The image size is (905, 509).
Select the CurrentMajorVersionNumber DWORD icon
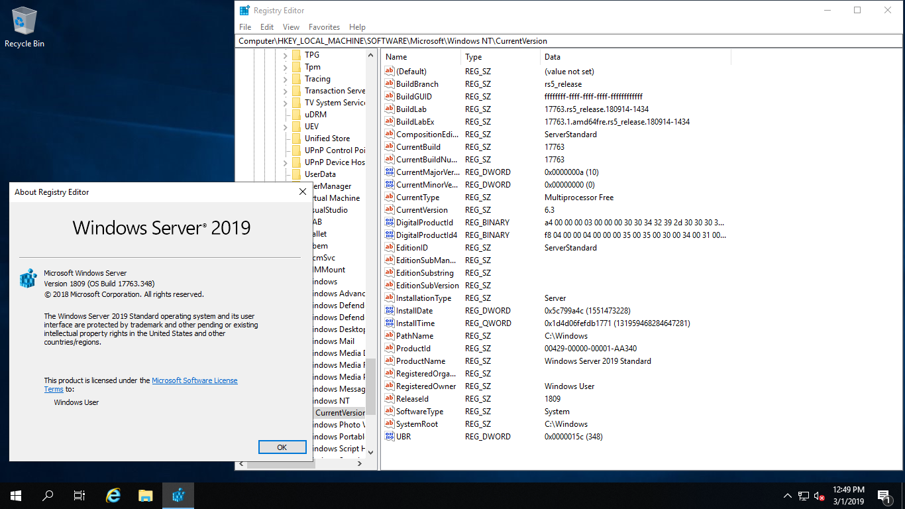click(x=390, y=172)
